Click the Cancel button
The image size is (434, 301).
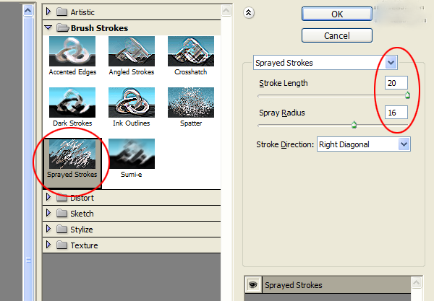[337, 35]
